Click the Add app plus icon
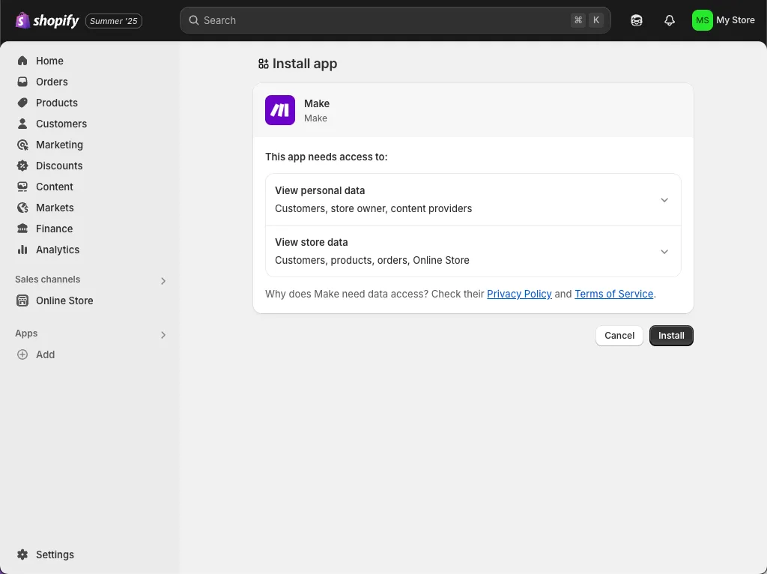This screenshot has height=574, width=767. [22, 354]
